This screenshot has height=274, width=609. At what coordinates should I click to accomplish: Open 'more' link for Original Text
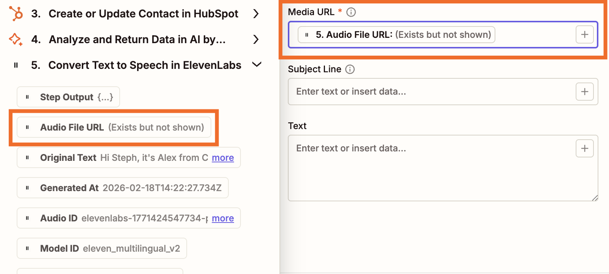[x=223, y=157]
